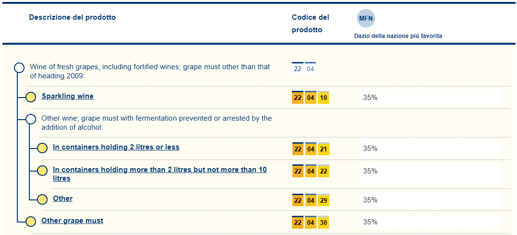
Task: Open the Sparkling wine link
Action: coord(67,96)
